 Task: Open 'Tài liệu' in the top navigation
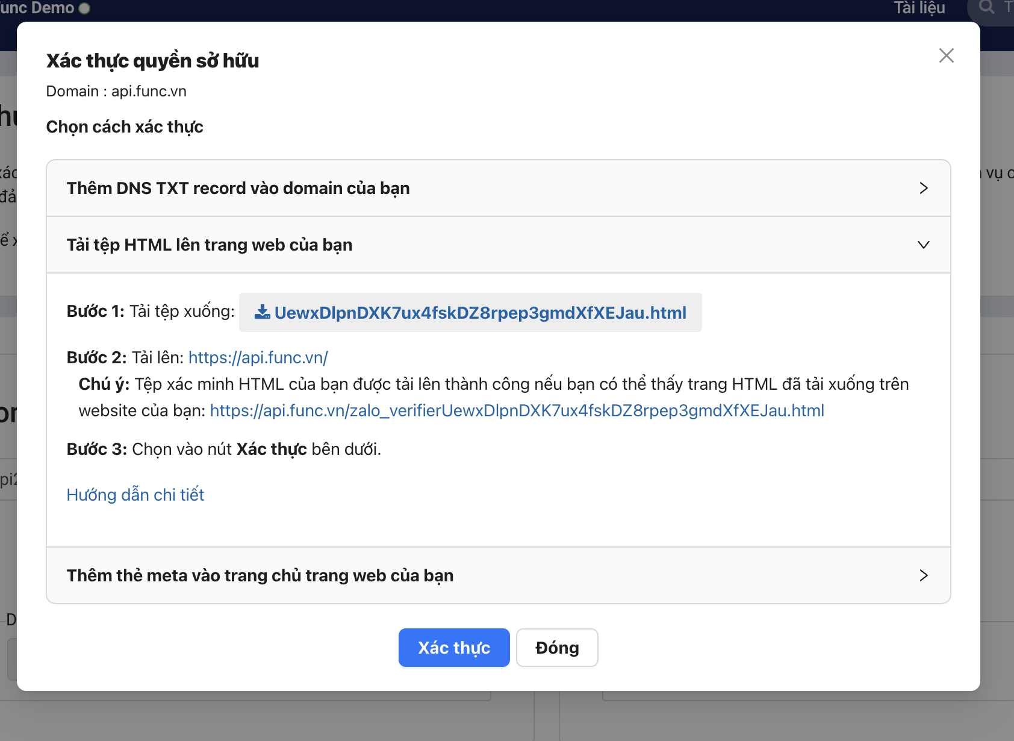[919, 8]
